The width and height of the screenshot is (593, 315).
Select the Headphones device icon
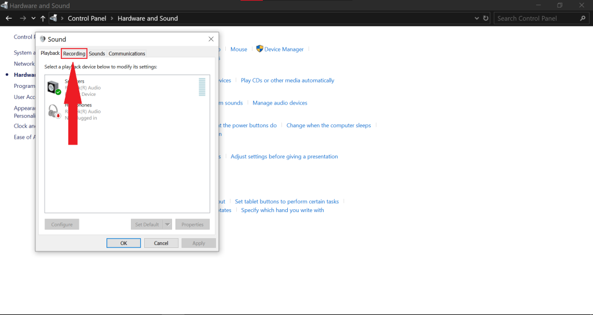coord(54,112)
